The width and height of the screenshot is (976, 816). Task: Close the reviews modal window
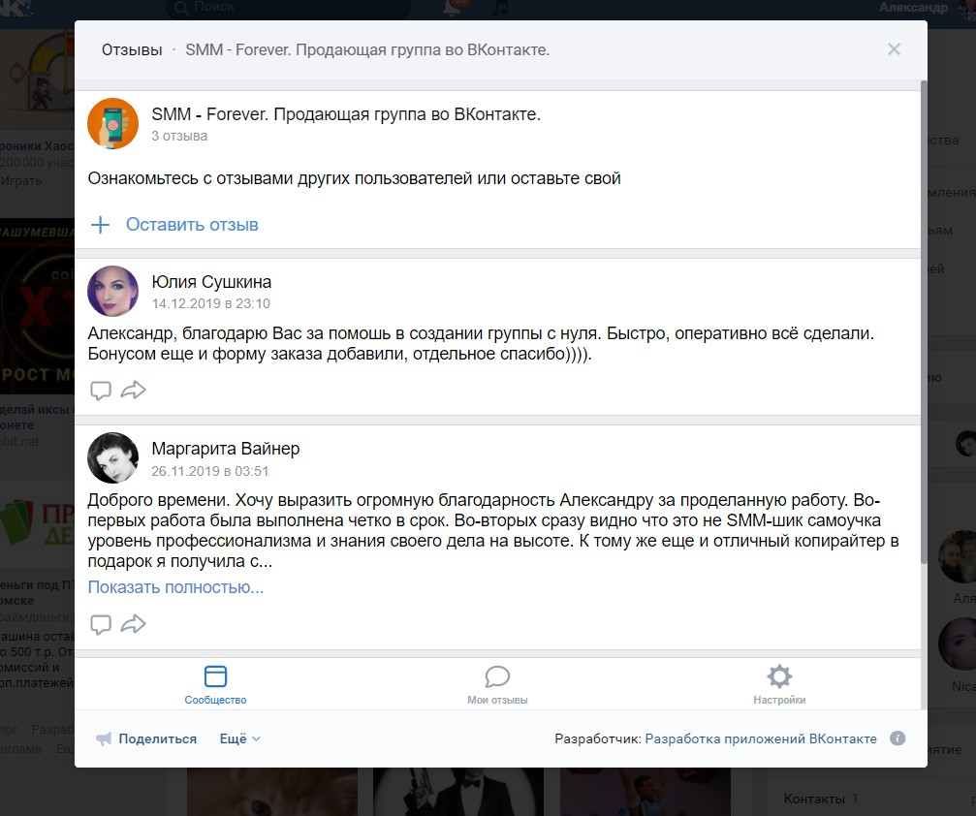pos(894,49)
